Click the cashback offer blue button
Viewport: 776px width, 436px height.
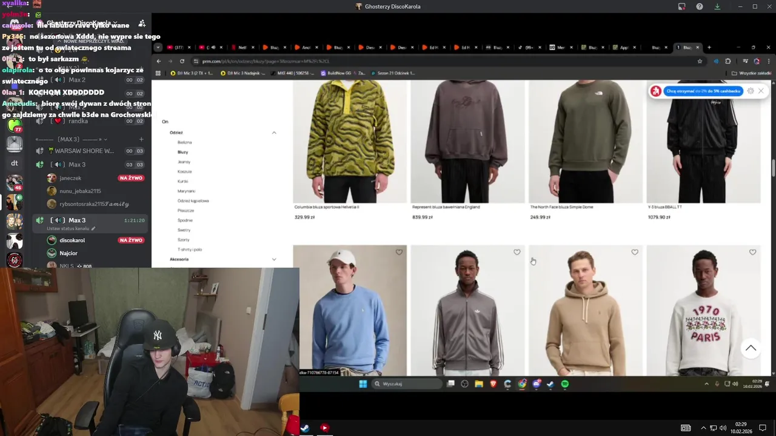click(x=703, y=91)
